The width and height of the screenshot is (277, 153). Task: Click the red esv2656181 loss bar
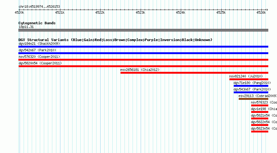coord(194,73)
